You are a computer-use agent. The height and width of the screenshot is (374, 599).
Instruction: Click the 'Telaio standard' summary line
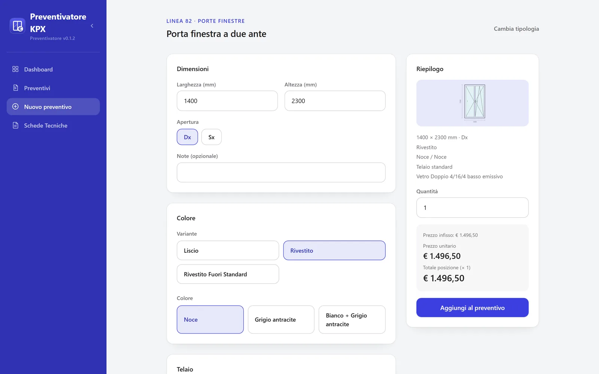pos(434,167)
